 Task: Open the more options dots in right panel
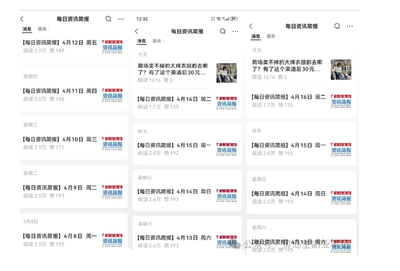(350, 27)
